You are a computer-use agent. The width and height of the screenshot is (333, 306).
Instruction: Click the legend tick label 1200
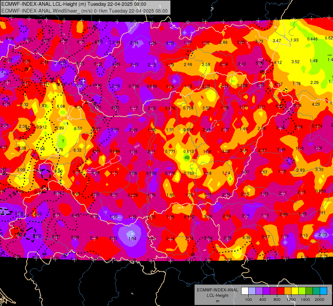291,300
